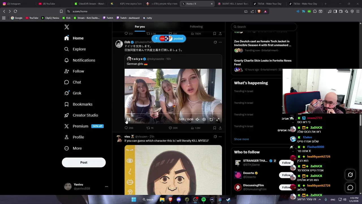View analytics for post with 1.5M views

[195, 128]
